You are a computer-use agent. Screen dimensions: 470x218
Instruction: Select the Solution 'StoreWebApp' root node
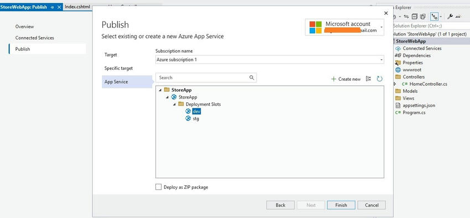click(x=430, y=34)
